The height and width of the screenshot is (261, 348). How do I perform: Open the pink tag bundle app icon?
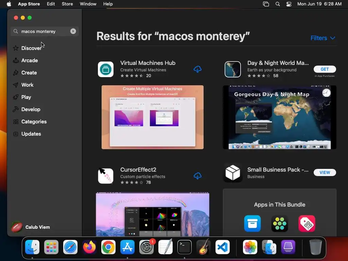tap(307, 224)
